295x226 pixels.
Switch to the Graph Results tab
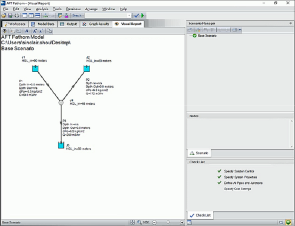click(x=96, y=24)
